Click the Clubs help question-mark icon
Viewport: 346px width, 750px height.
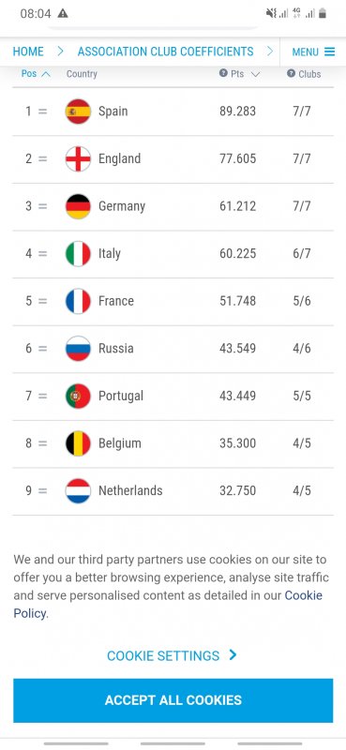[x=291, y=73]
